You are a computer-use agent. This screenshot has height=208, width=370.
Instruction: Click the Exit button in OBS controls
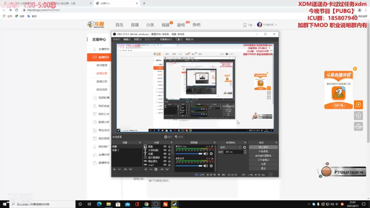(263, 168)
